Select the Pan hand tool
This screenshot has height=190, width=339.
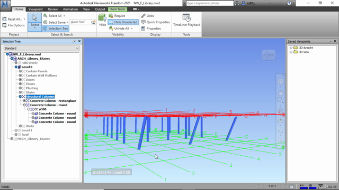pos(280,93)
